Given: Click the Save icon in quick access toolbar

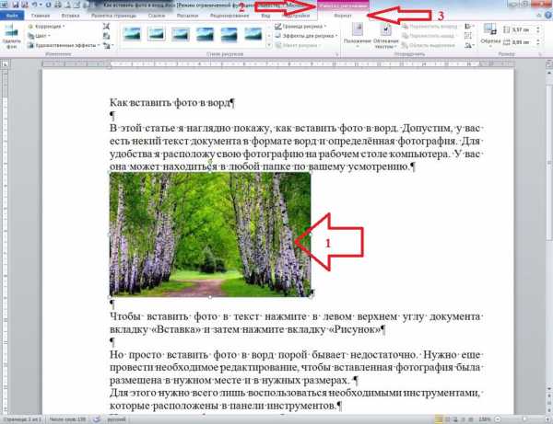Looking at the screenshot, I should 18,5.
